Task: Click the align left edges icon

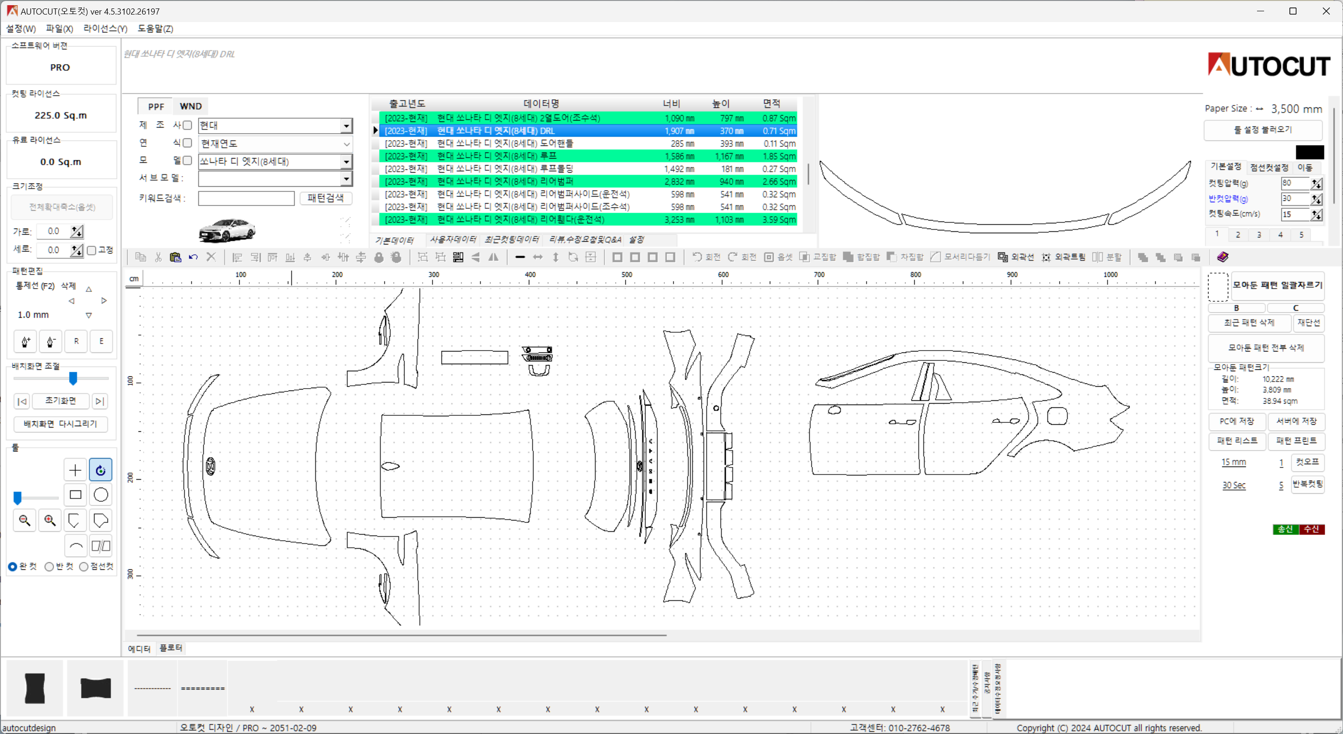Action: pos(237,257)
